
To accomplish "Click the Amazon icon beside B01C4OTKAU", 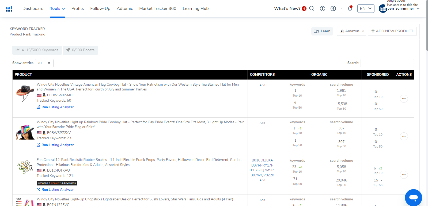I will [44, 170].
